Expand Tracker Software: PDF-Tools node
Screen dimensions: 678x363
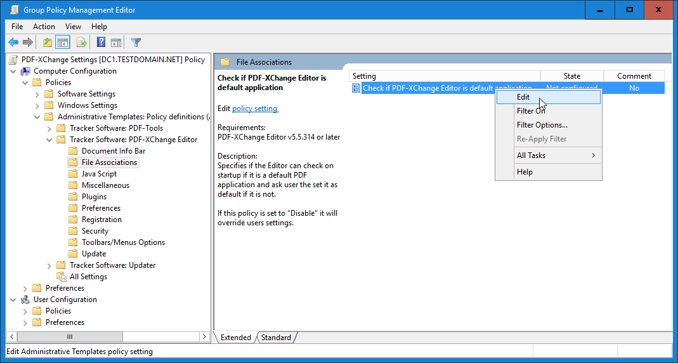[x=49, y=128]
